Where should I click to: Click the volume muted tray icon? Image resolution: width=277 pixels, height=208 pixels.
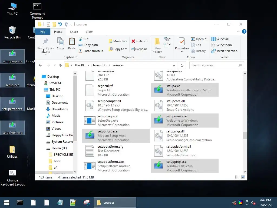click(253, 203)
